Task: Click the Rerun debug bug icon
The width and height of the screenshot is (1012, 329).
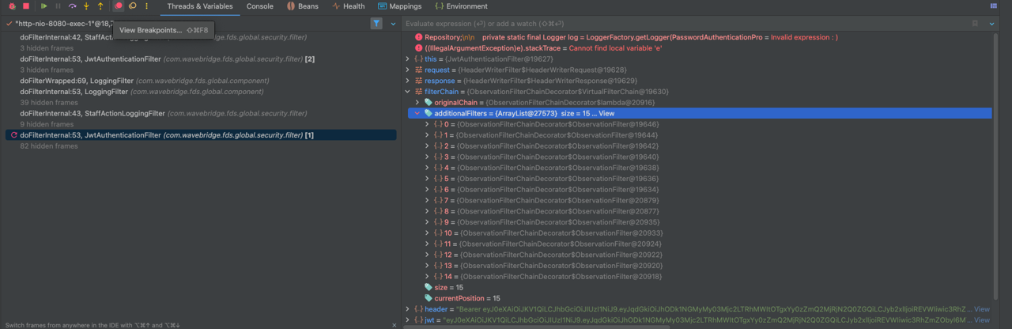Action: point(12,6)
